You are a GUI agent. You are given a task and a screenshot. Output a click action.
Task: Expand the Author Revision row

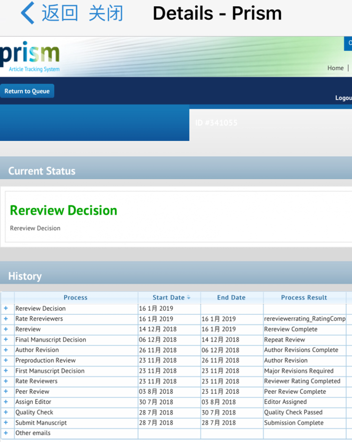(6, 350)
